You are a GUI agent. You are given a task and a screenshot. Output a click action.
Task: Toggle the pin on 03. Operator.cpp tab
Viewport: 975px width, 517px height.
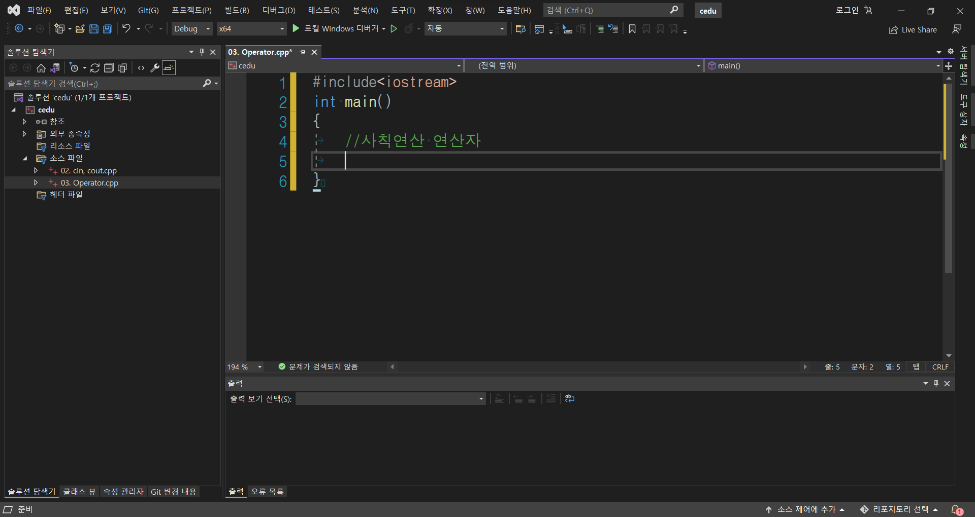(x=303, y=52)
